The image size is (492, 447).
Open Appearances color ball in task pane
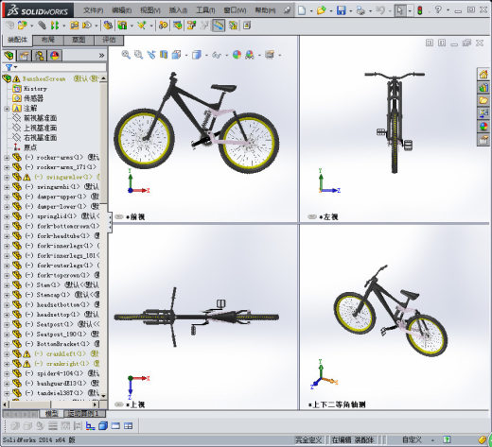coord(483,127)
